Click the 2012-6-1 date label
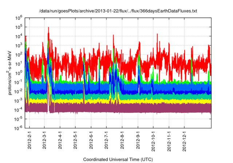This screenshot has height=163, width=233. pyautogui.click(x=91, y=140)
